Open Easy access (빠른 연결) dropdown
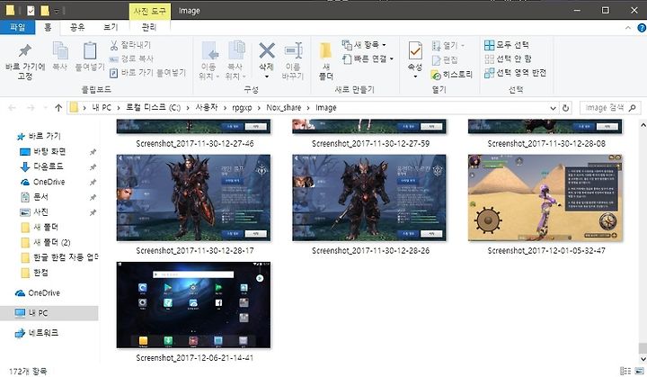The image size is (647, 377). 368,58
